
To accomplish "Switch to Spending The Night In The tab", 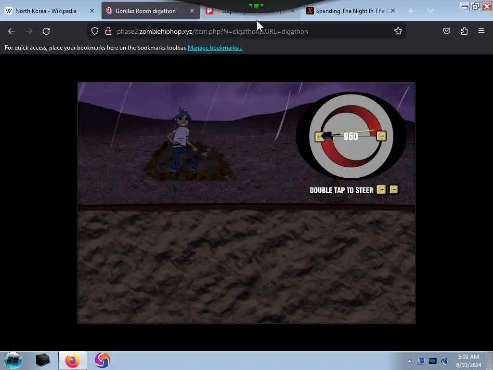I will pos(350,11).
